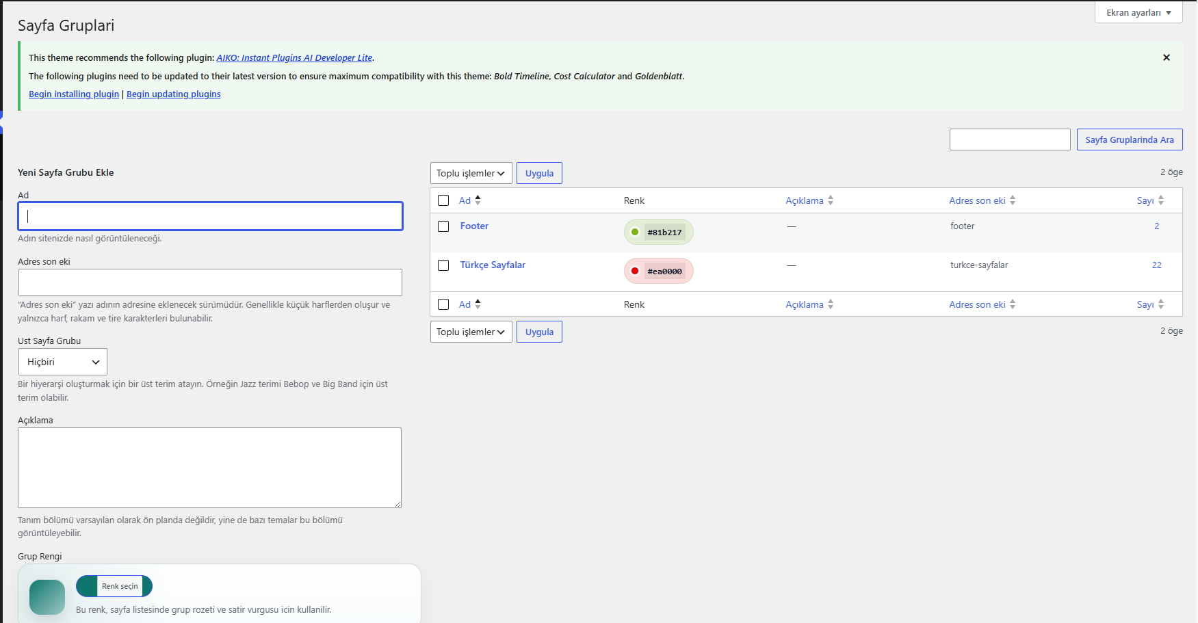Focus the Açıklama textarea

(209, 468)
